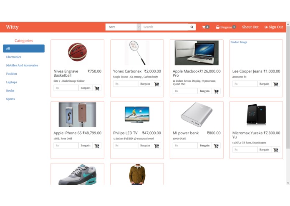
Task: Focus Rs price field for Apple iPhone 6S
Action: (x=66, y=146)
